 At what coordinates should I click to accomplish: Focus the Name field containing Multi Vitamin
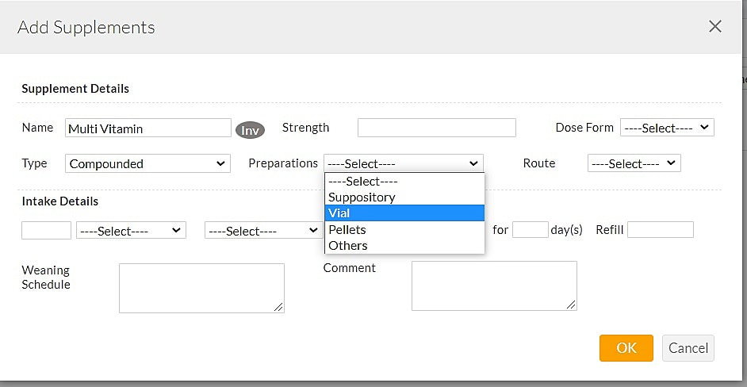pyautogui.click(x=147, y=128)
